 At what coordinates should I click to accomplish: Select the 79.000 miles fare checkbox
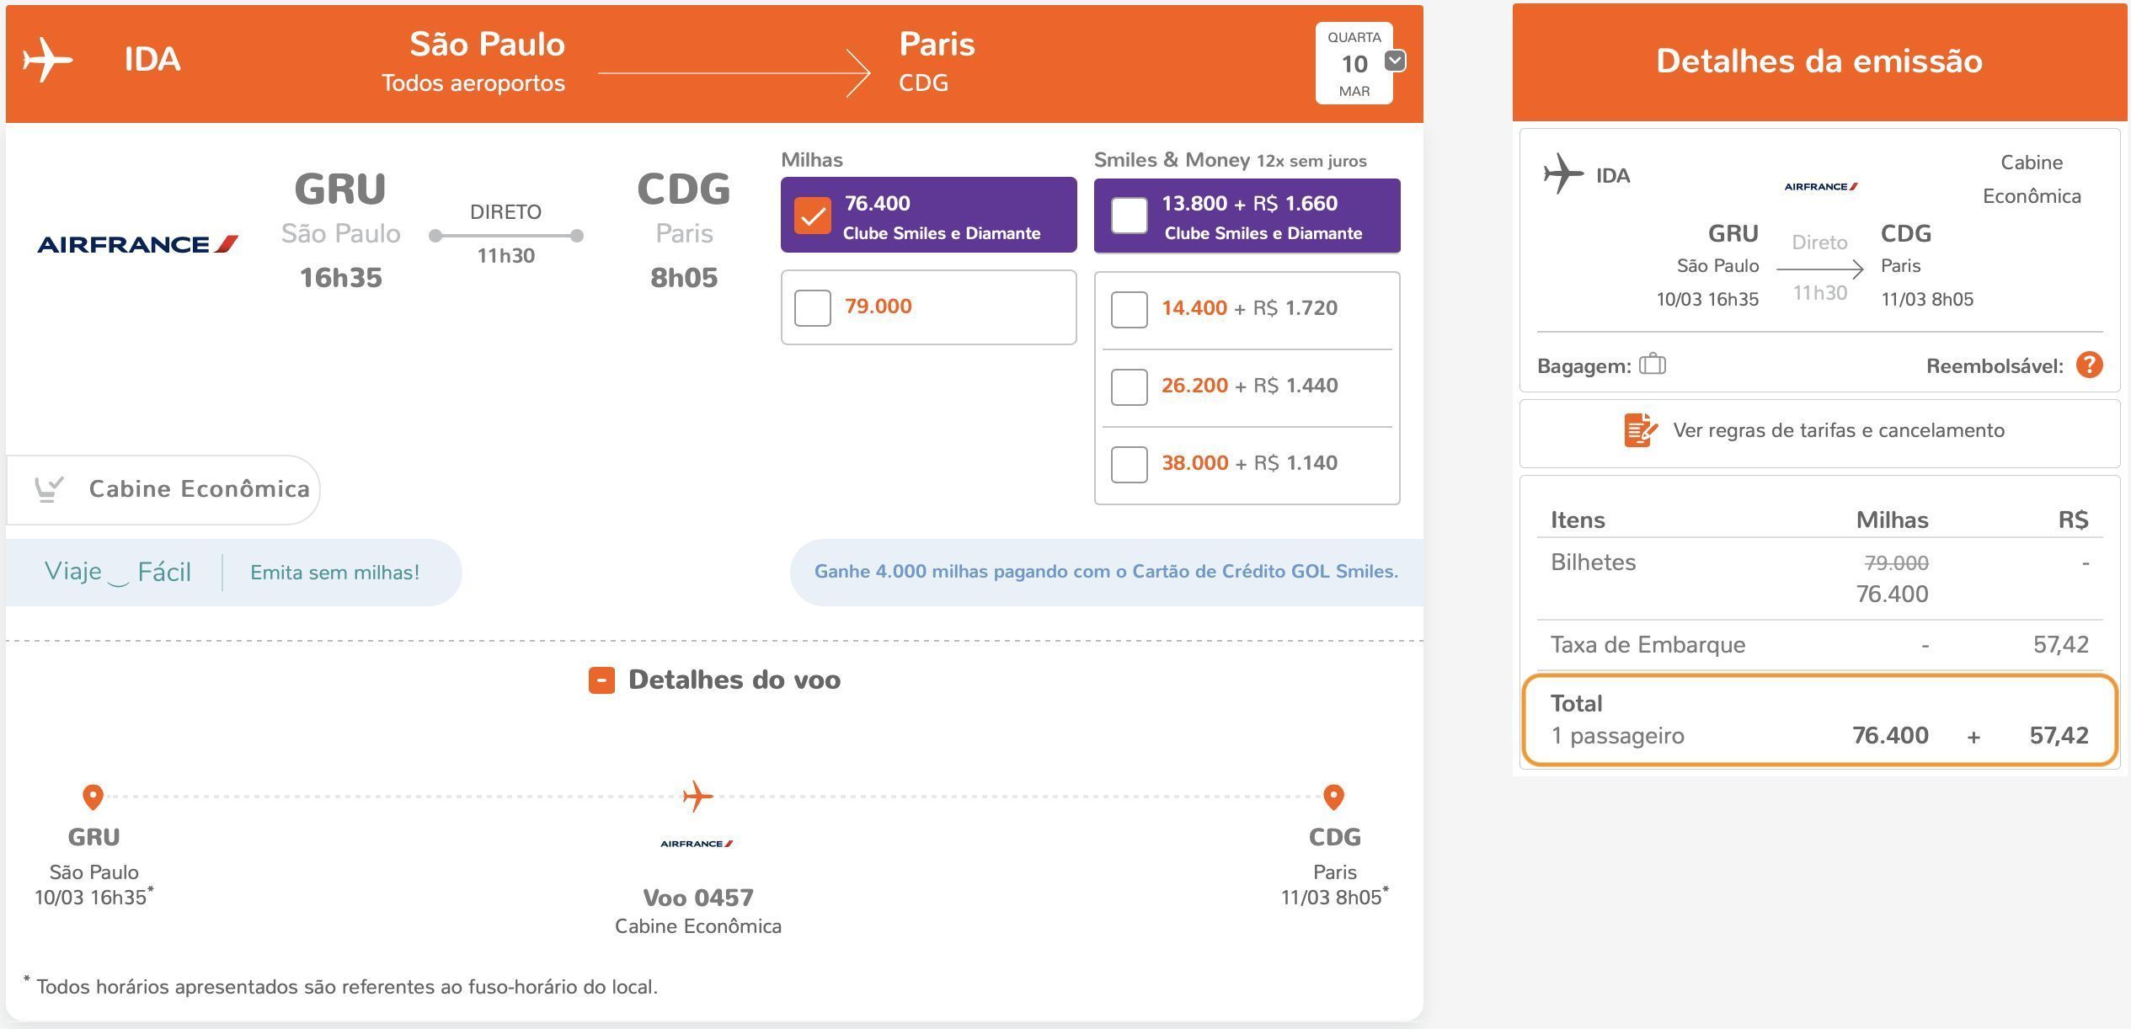pos(813,307)
